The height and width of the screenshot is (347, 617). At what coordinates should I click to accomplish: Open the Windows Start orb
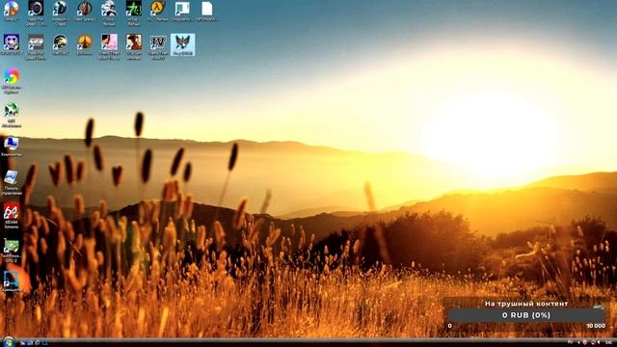[8, 341]
